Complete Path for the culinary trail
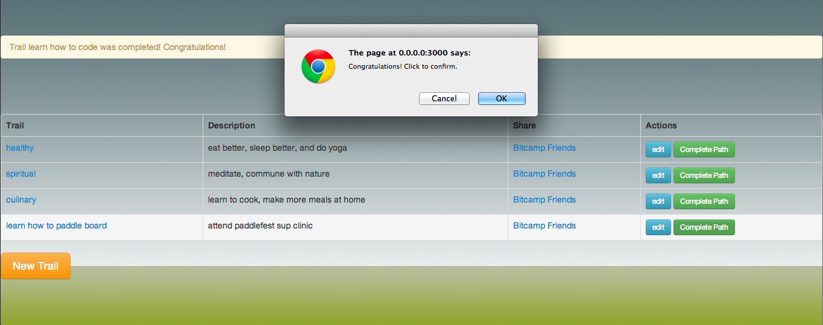 click(x=704, y=201)
